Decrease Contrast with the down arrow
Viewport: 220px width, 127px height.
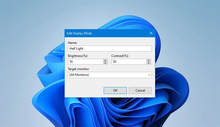[149, 63]
